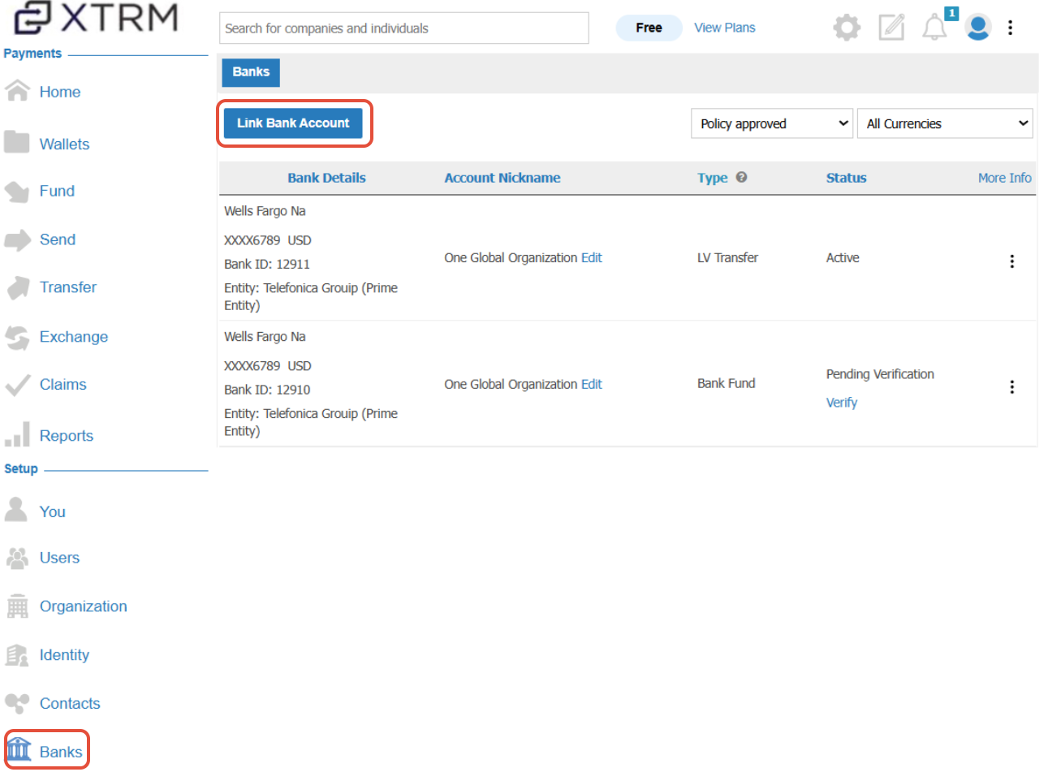Open the Home icon in sidebar
This screenshot has height=772, width=1048.
17,91
